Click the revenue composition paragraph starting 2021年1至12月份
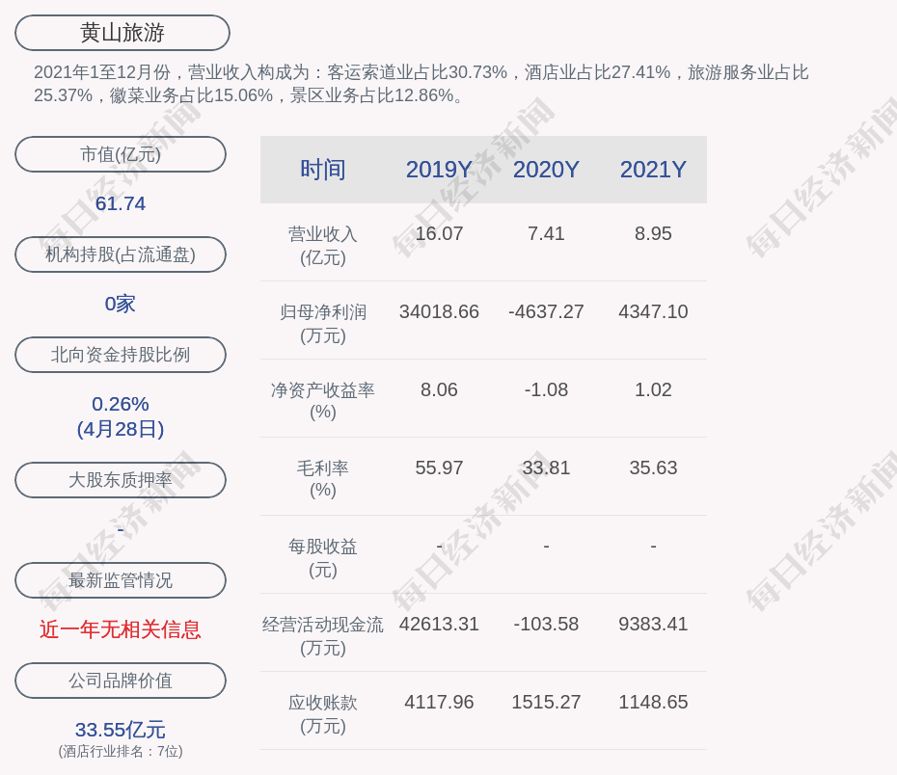Screen dimensions: 897x775 421,84
